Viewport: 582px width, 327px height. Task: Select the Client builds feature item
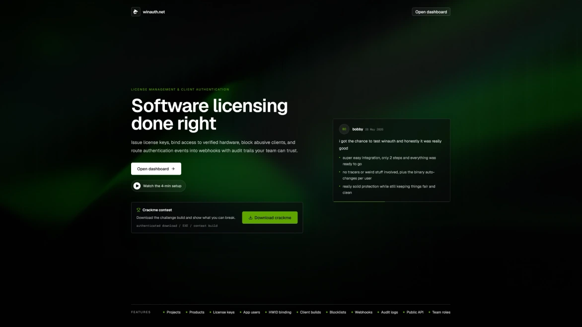coord(308,312)
